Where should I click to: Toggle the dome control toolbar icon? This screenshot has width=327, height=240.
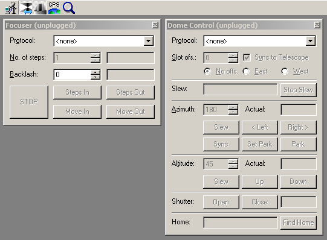pyautogui.click(x=40, y=8)
